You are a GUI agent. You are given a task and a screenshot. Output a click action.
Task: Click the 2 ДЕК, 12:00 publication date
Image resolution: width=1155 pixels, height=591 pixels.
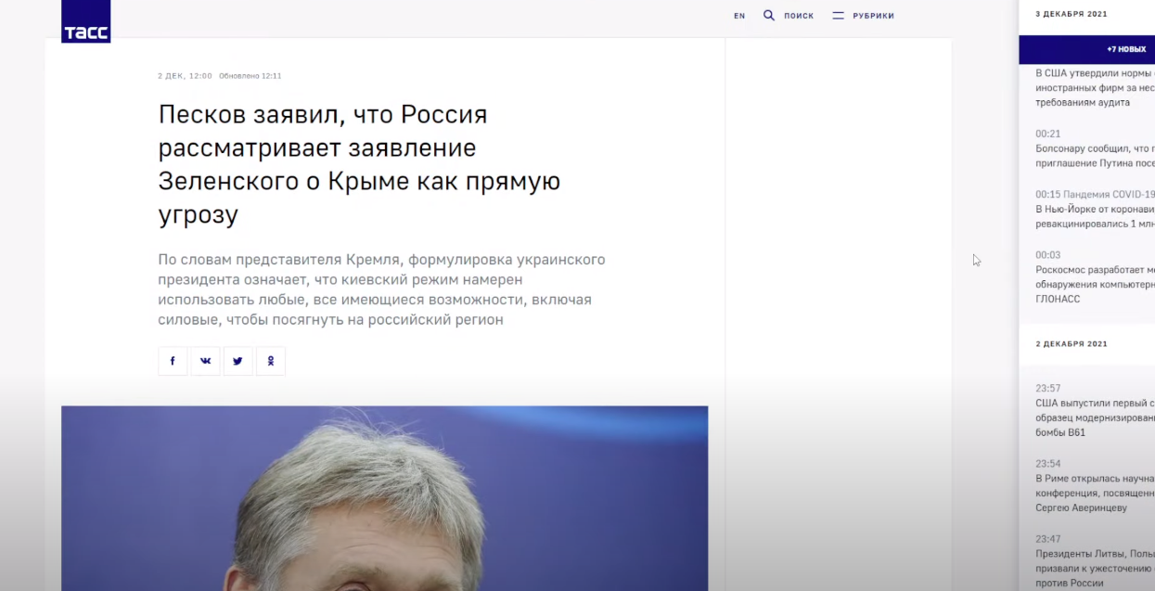coord(185,76)
